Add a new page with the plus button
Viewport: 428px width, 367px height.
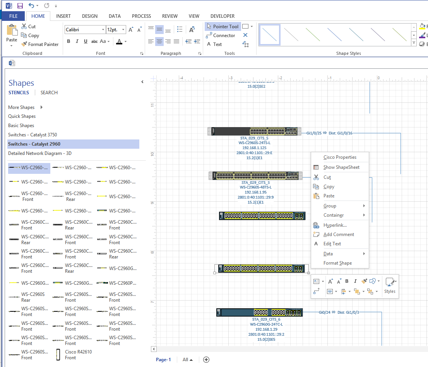coord(206,360)
